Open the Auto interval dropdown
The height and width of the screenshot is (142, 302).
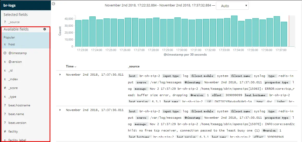point(232,6)
